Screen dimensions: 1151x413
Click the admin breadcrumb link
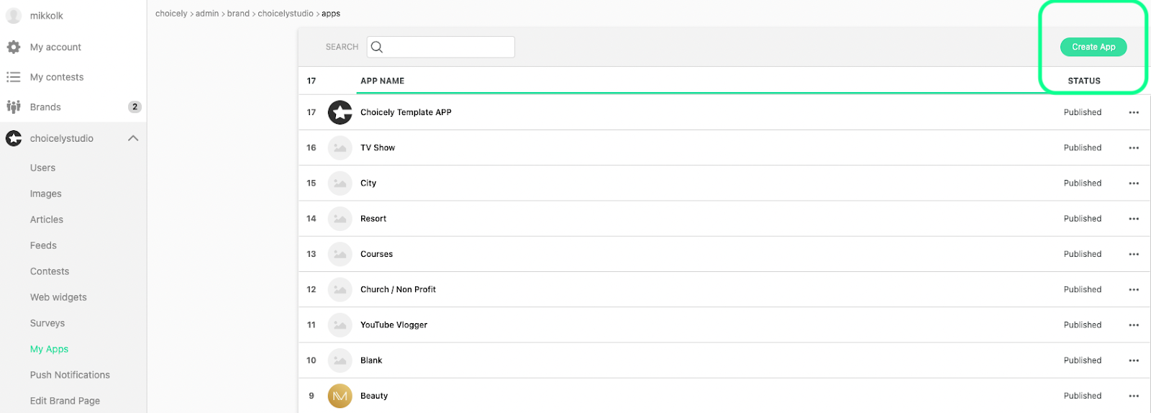coord(207,14)
